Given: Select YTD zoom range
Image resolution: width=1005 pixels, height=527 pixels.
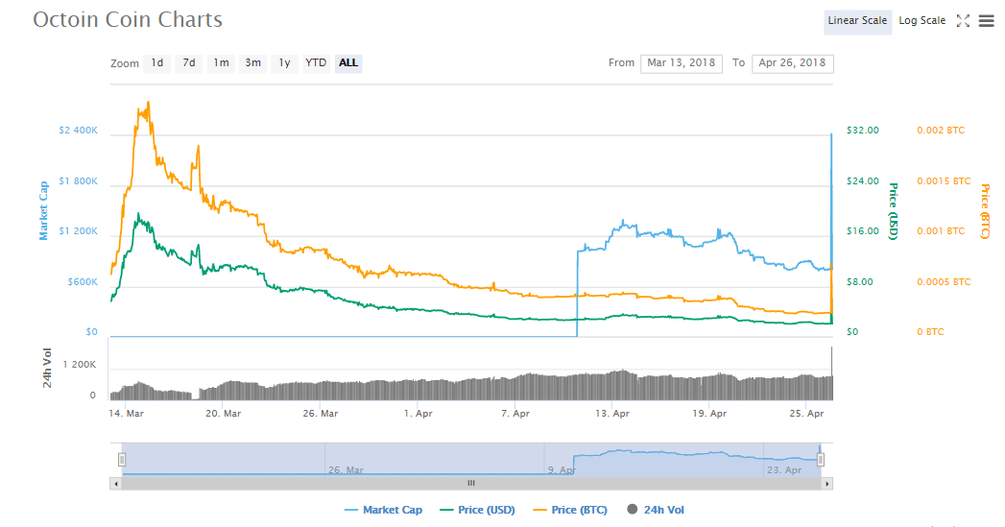Looking at the screenshot, I should pos(316,62).
